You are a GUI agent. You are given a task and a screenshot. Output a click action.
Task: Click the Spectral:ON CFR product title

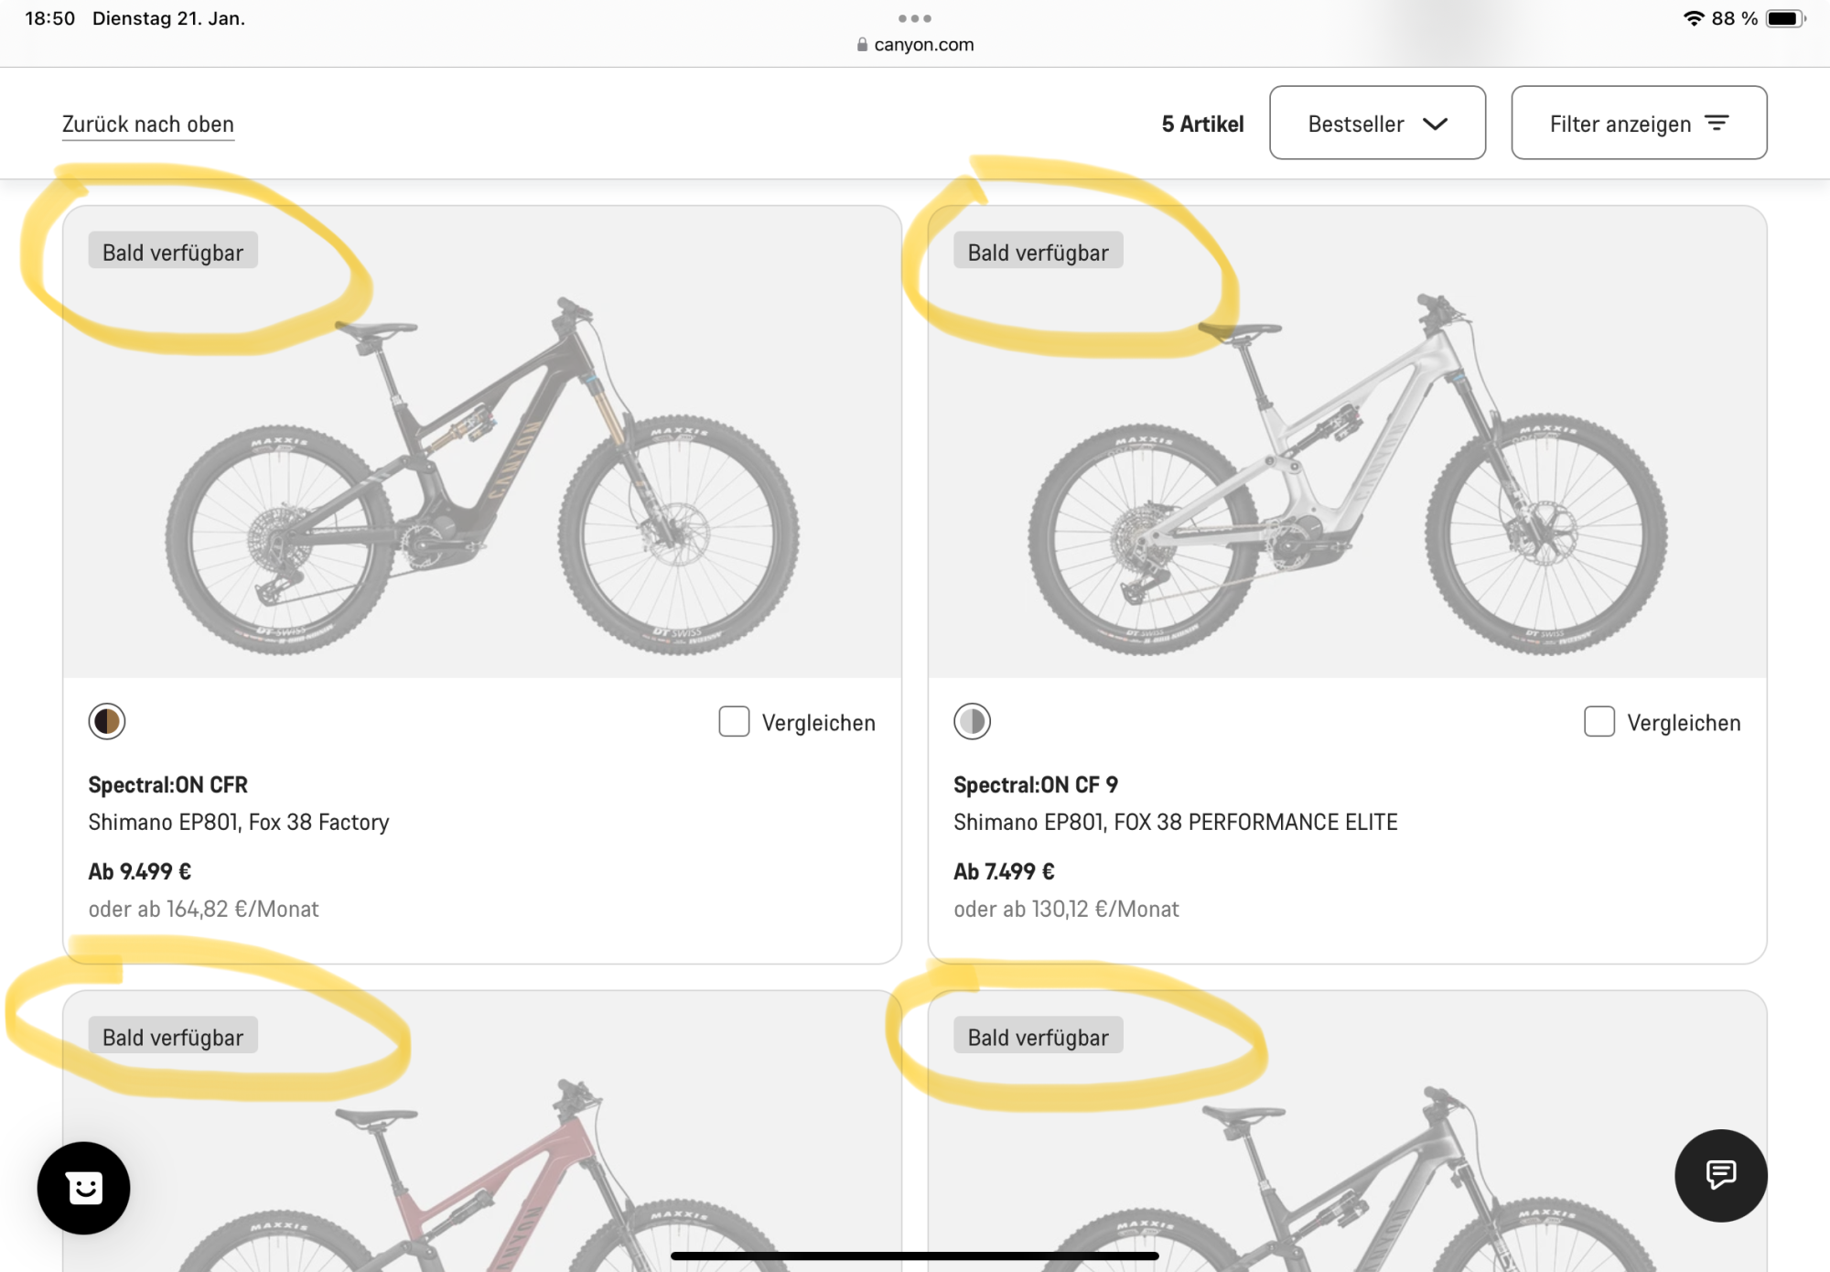coord(168,785)
